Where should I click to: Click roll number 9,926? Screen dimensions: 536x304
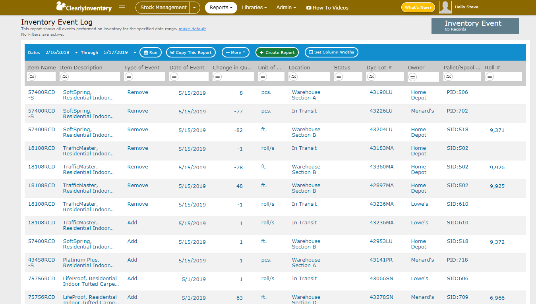click(x=497, y=168)
